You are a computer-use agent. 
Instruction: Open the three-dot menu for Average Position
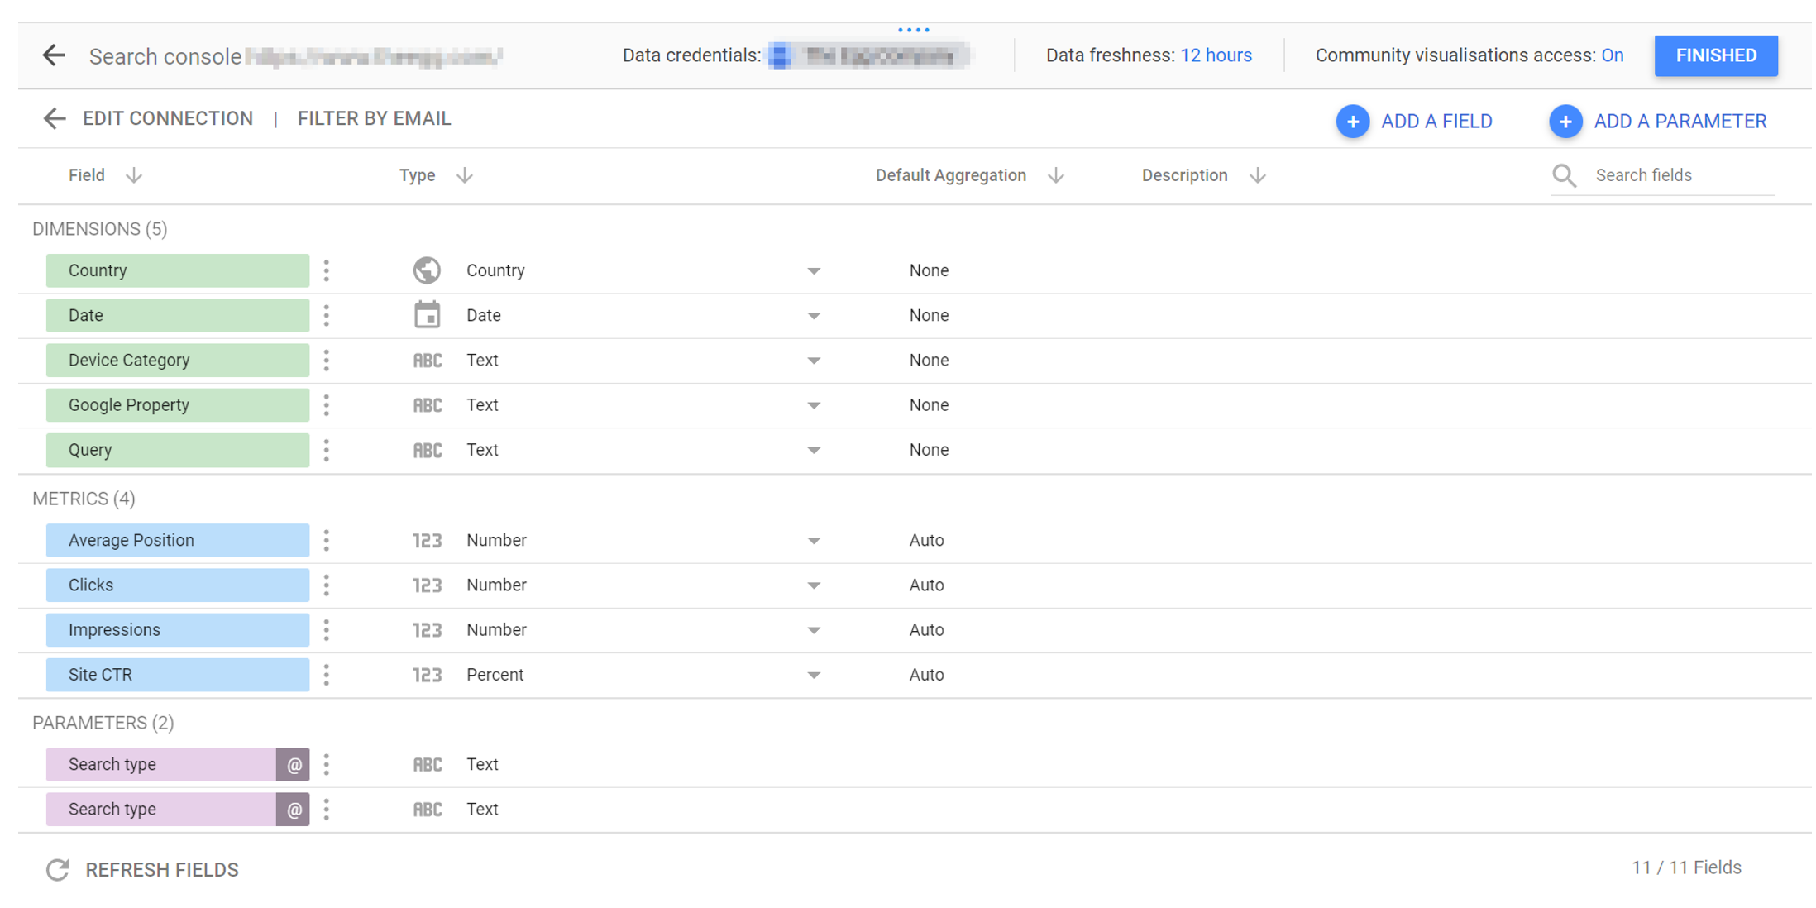327,540
